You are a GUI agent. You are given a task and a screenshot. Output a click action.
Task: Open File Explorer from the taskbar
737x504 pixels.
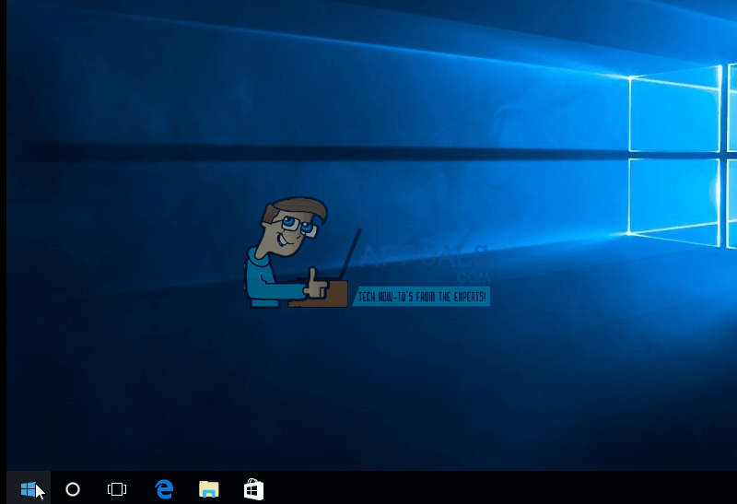pos(209,489)
